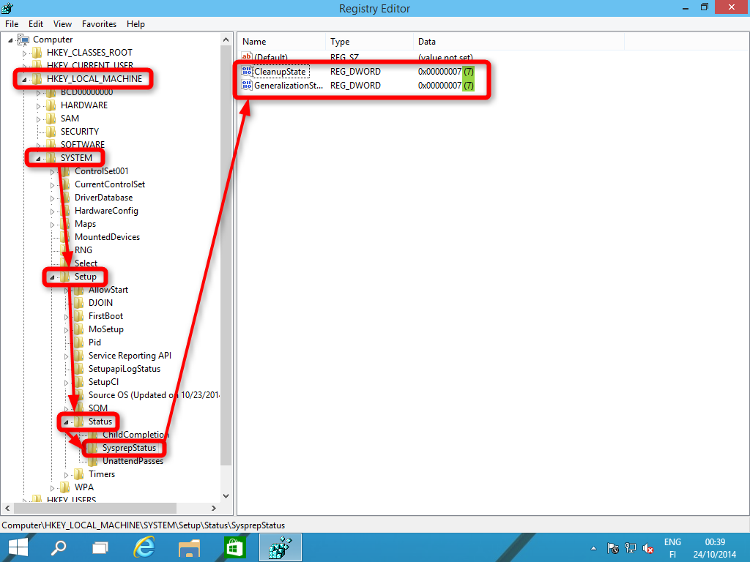
Task: Click the Computer root icon in tree
Action: point(24,40)
